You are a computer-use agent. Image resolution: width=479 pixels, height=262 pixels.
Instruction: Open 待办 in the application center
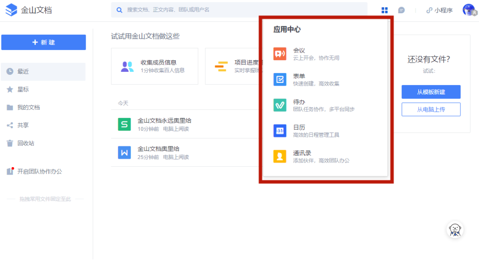(x=326, y=105)
